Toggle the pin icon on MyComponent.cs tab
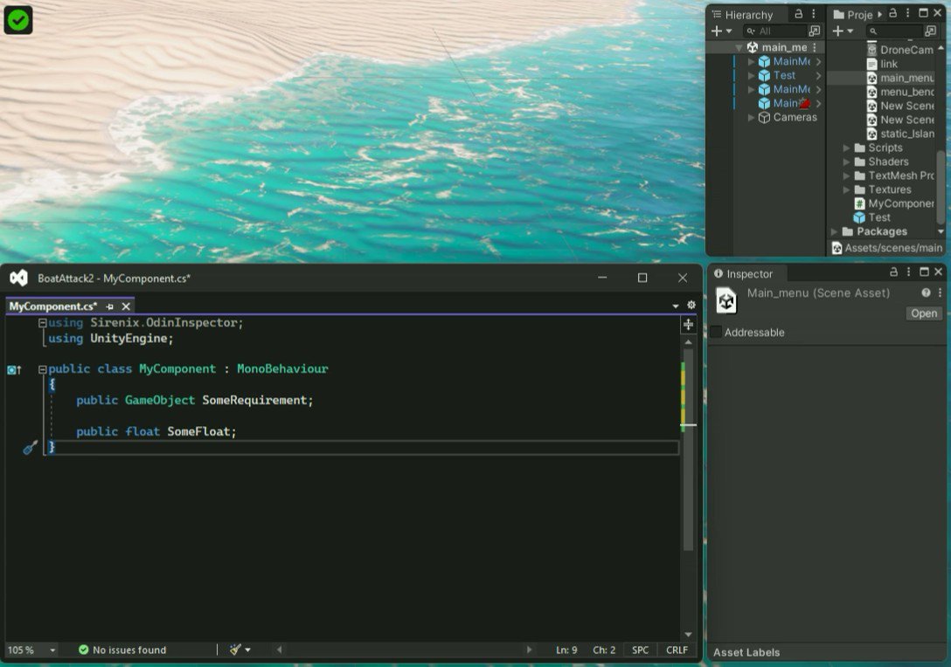The image size is (951, 667). click(x=111, y=306)
